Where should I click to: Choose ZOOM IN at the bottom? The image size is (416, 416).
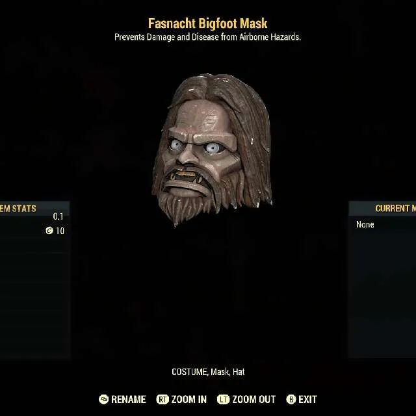click(189, 399)
